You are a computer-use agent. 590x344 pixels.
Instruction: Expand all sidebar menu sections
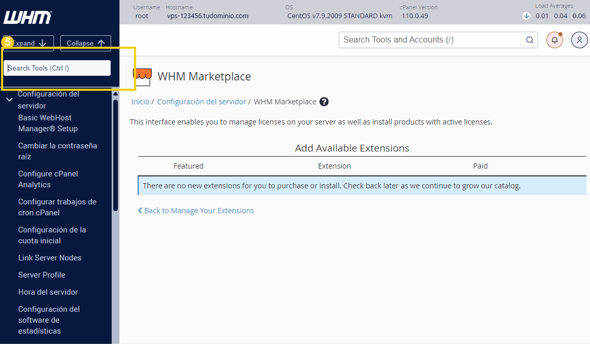pyautogui.click(x=29, y=43)
